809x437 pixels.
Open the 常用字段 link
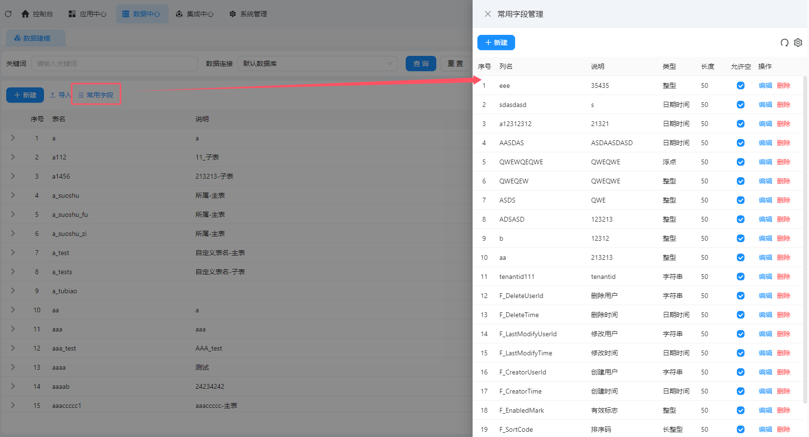point(96,95)
